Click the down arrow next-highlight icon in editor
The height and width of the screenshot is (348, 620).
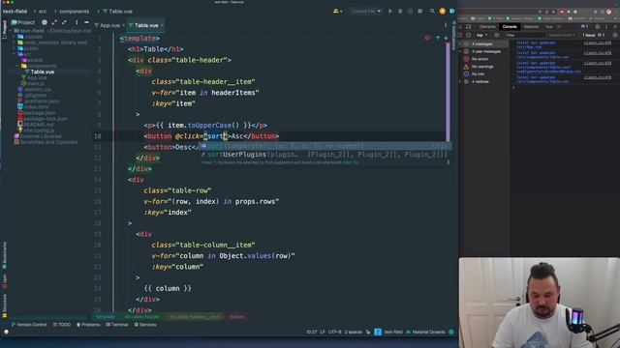coord(446,39)
